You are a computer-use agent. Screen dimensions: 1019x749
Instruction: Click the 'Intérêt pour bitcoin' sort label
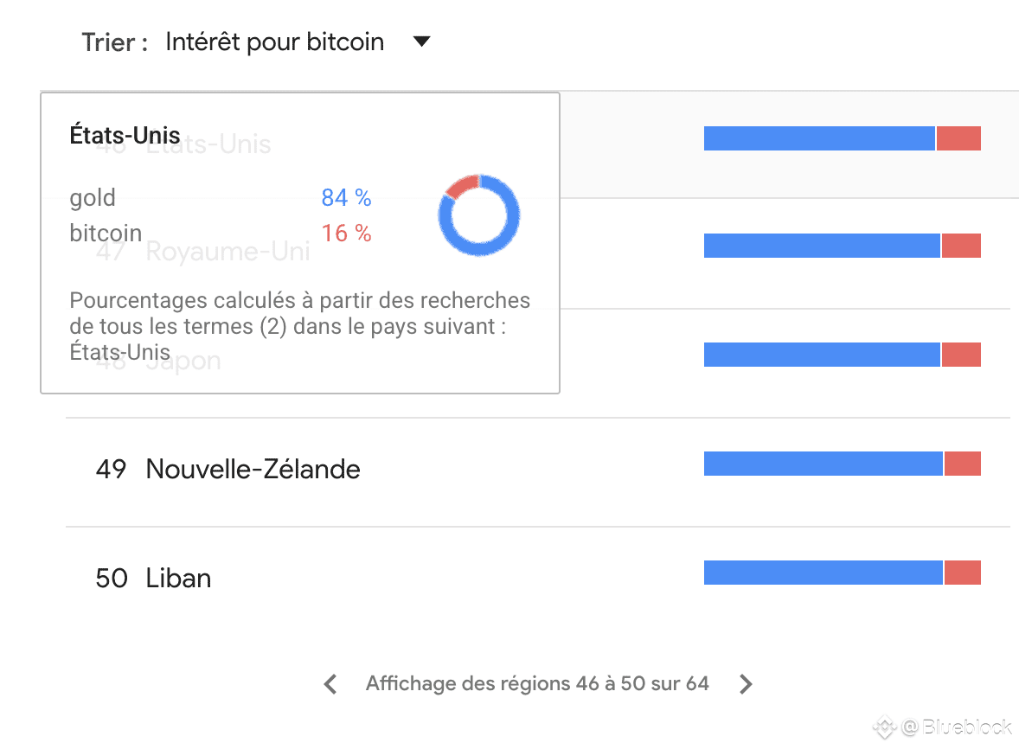pyautogui.click(x=274, y=42)
